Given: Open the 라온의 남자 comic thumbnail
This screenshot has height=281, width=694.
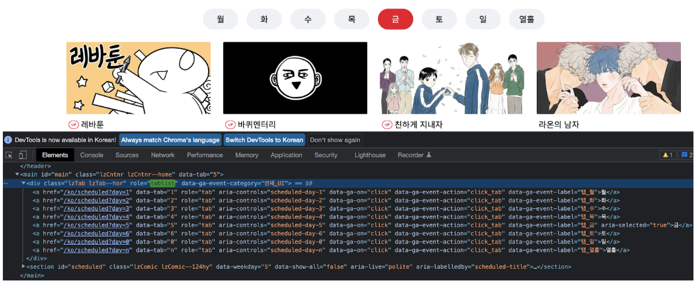Looking at the screenshot, I should [x=609, y=78].
